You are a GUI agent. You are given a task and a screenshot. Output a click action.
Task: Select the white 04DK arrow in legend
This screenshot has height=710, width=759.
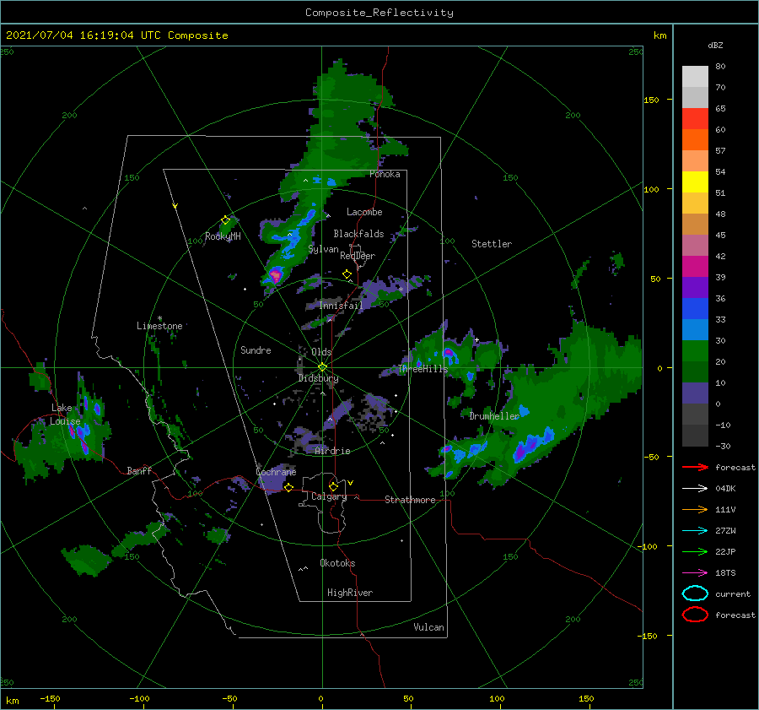click(695, 488)
